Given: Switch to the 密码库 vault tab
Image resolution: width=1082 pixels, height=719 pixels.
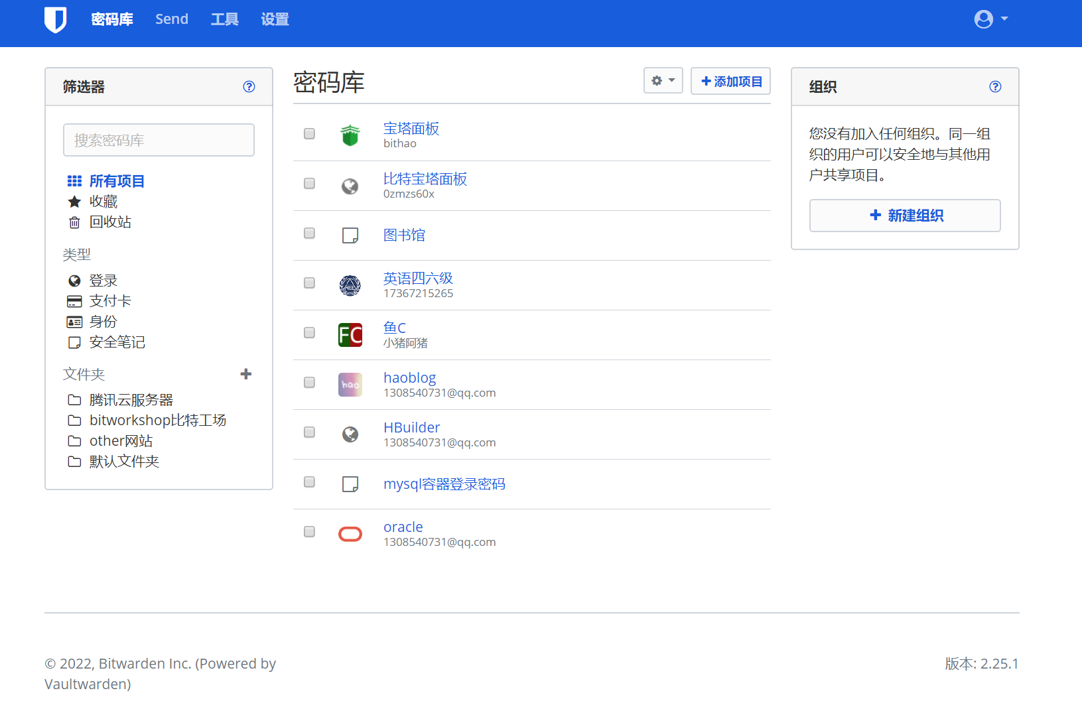Looking at the screenshot, I should [x=112, y=19].
